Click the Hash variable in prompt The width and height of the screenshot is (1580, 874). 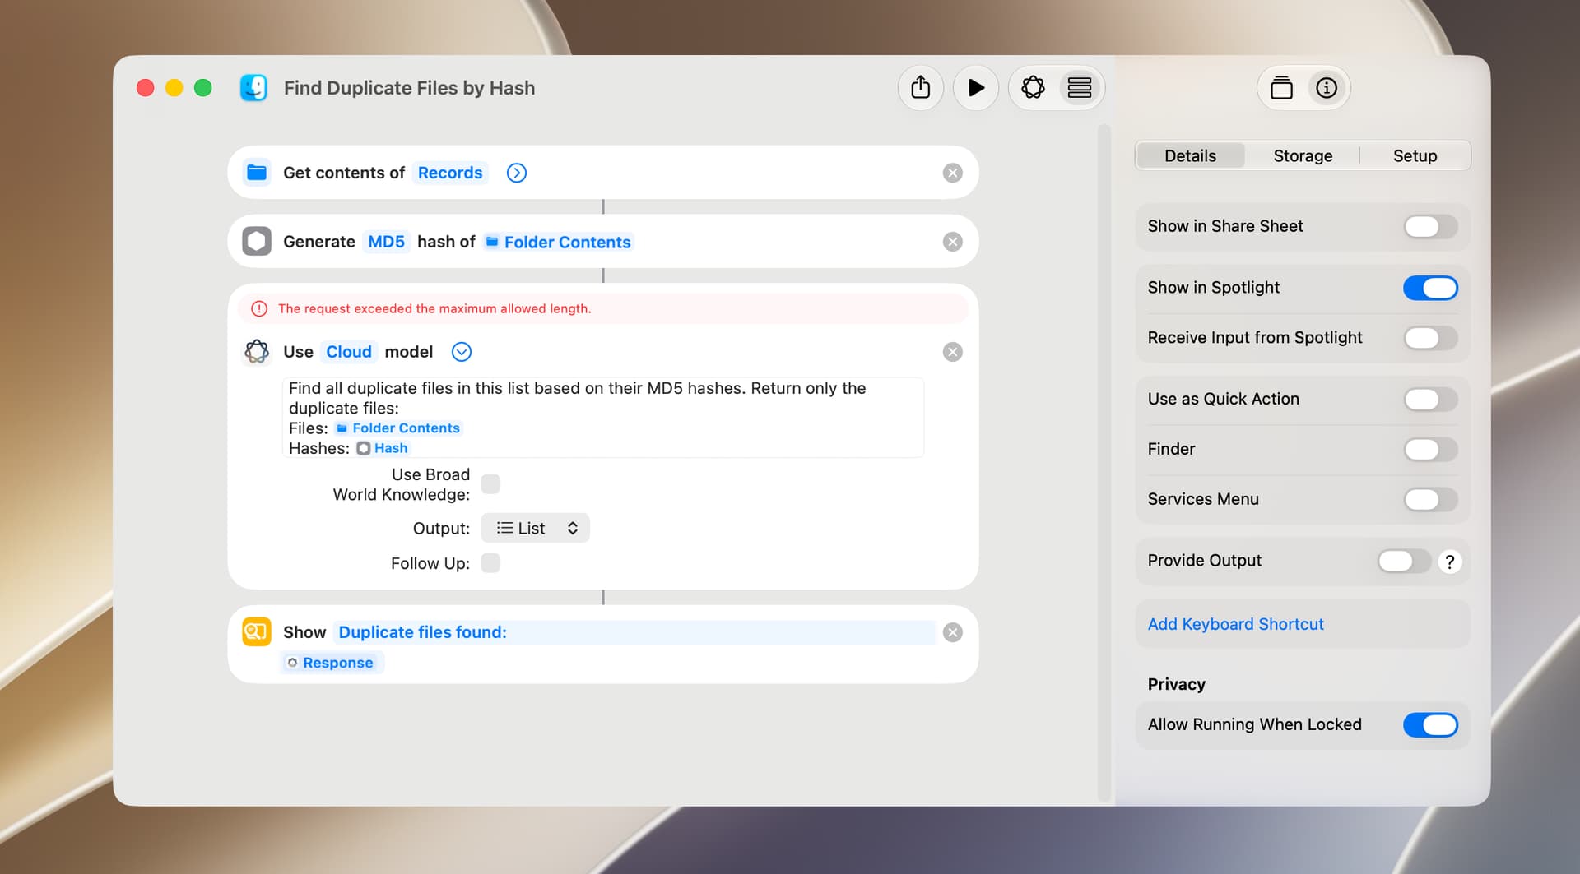[383, 448]
